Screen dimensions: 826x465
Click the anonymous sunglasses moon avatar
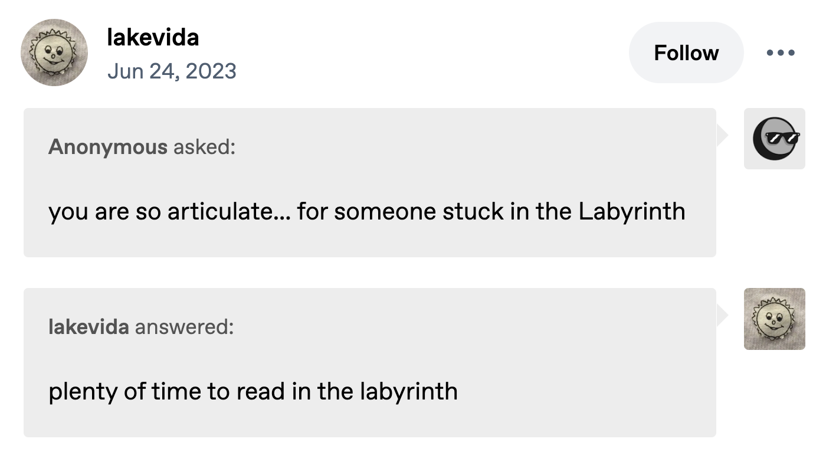(774, 139)
